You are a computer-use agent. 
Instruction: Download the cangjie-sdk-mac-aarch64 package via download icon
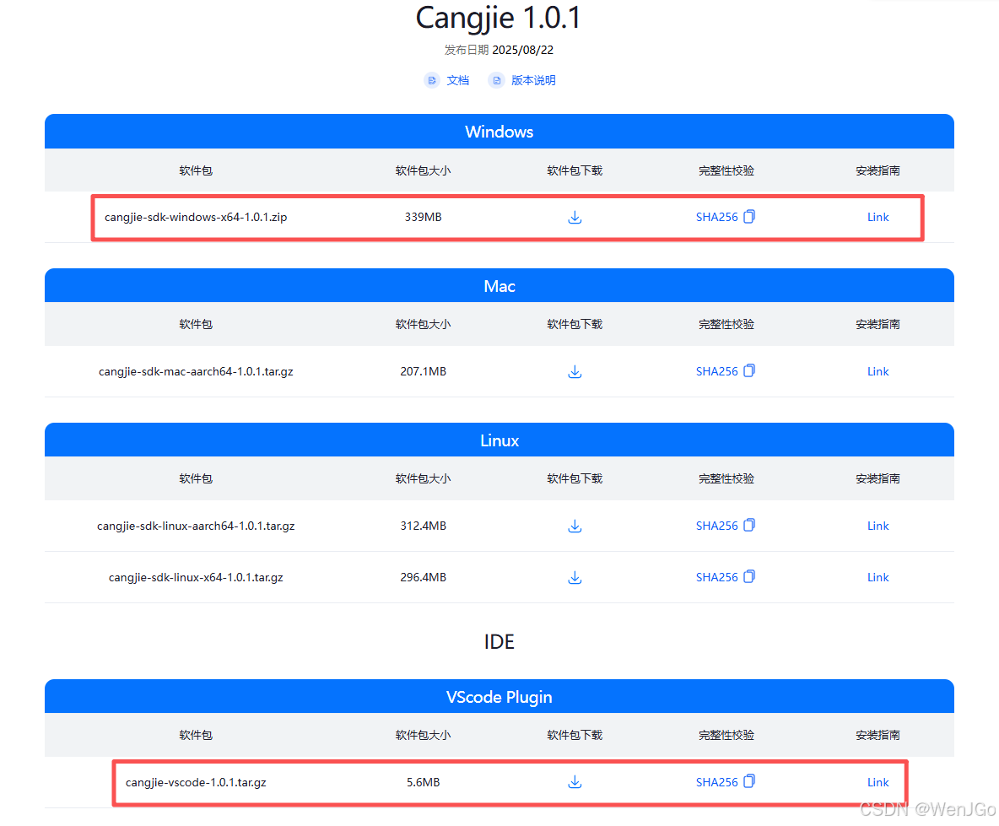575,371
